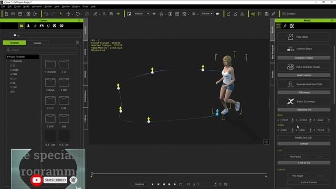Click the Pick Parent button
This screenshot has width=336, height=189.
tap(295, 156)
